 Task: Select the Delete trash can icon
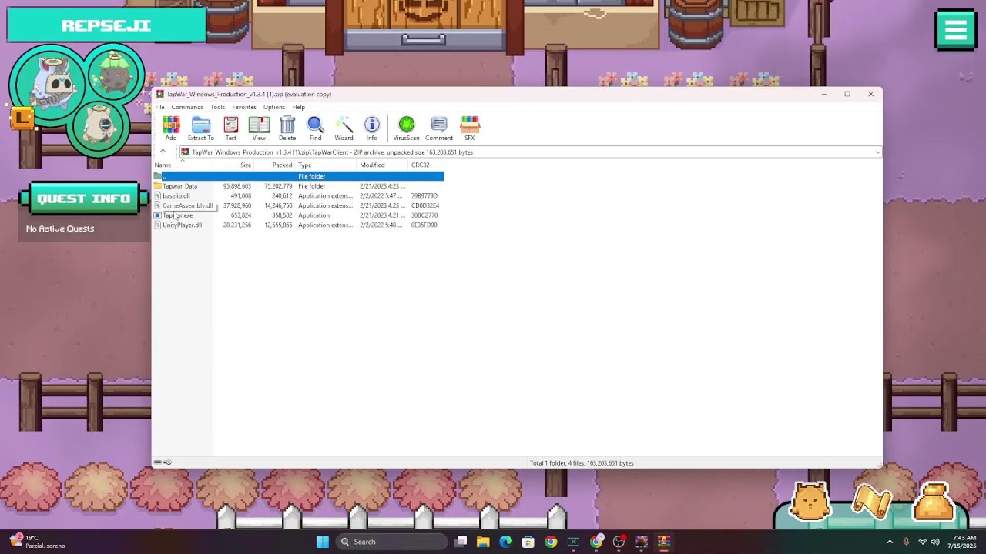pos(287,128)
